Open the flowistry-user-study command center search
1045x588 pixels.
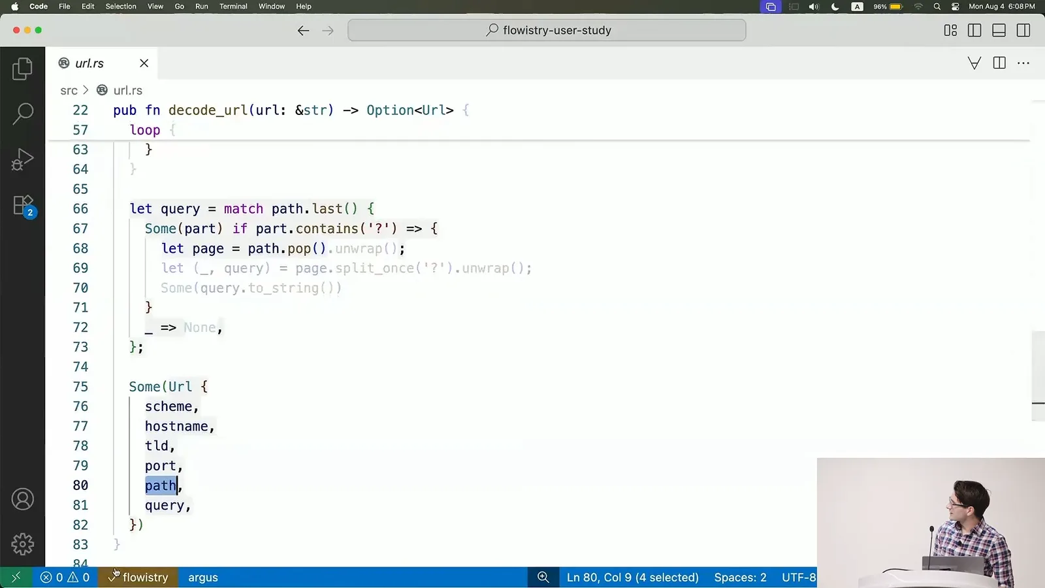coord(547,30)
